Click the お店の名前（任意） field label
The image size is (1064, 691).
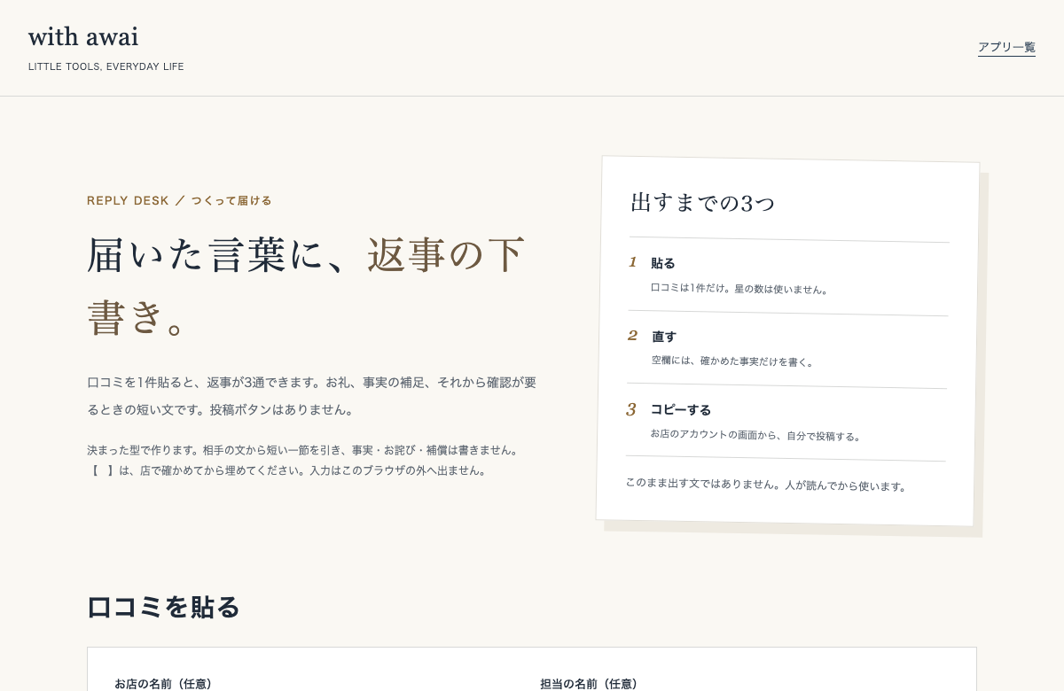[x=164, y=684]
